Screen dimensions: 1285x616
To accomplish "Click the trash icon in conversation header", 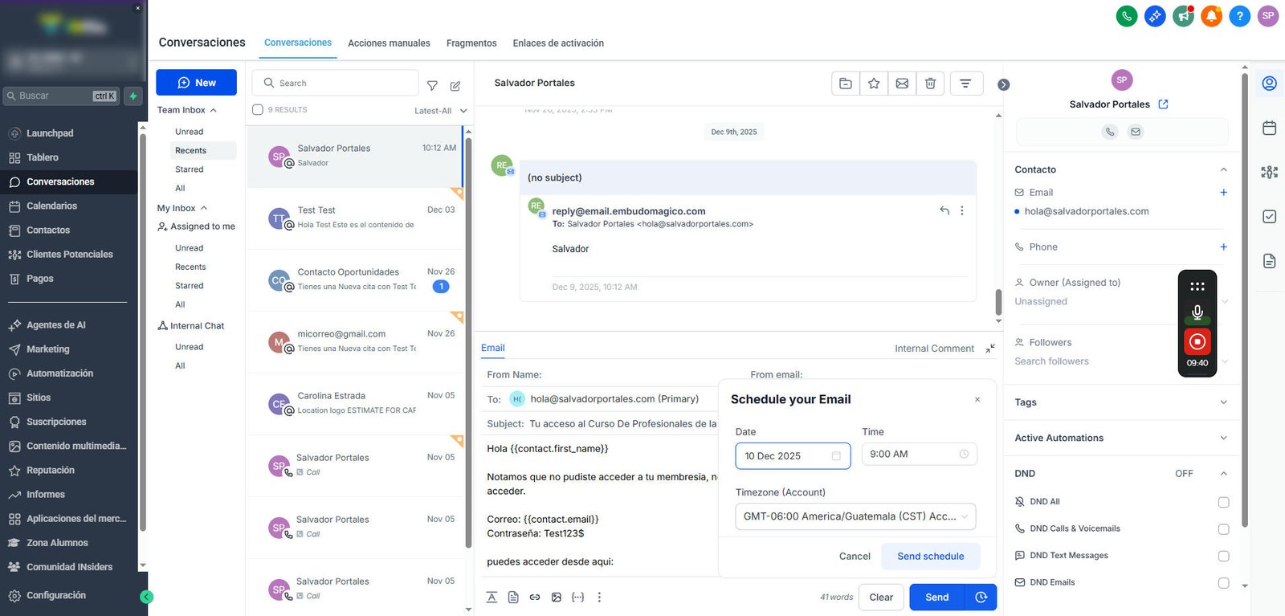I will pyautogui.click(x=930, y=84).
